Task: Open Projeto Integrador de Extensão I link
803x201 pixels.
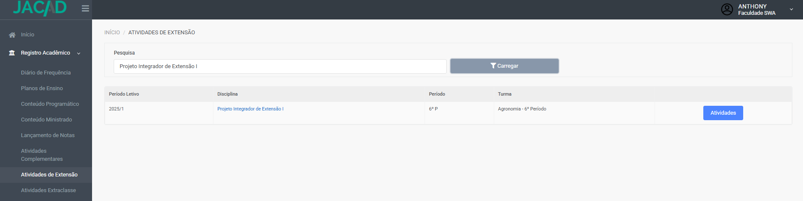Action: click(250, 109)
